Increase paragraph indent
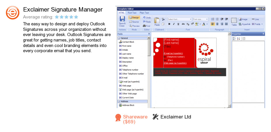 coord(226,19)
